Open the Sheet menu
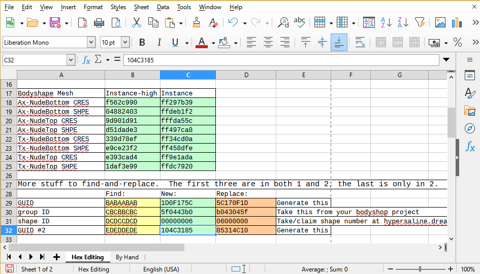 [141, 7]
